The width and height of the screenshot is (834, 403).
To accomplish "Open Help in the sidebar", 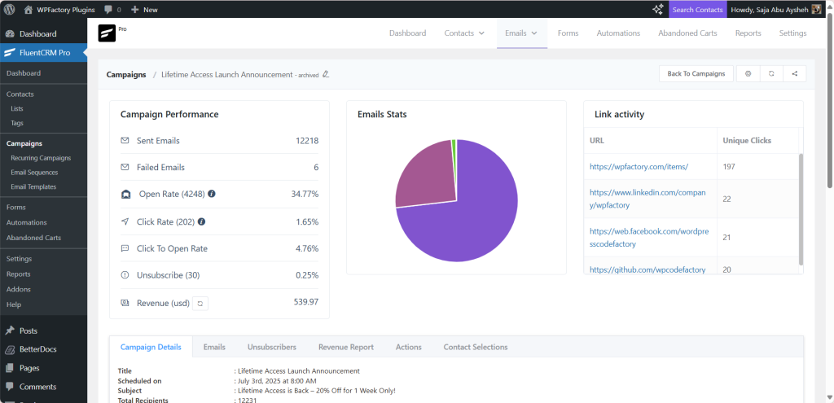I will coord(14,304).
